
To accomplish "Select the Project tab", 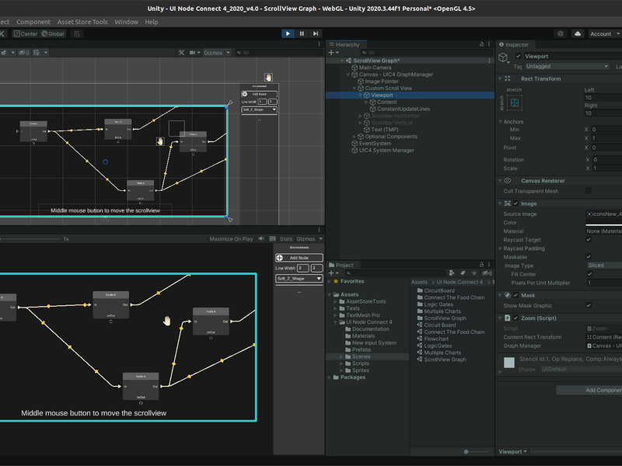I will tap(344, 265).
